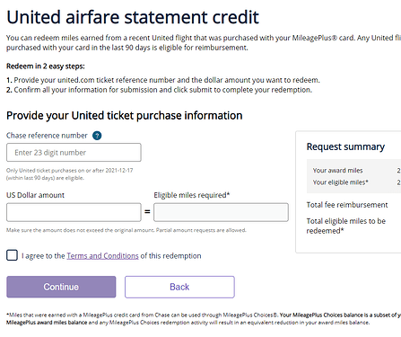Click the Eligible miles required field

click(221, 212)
